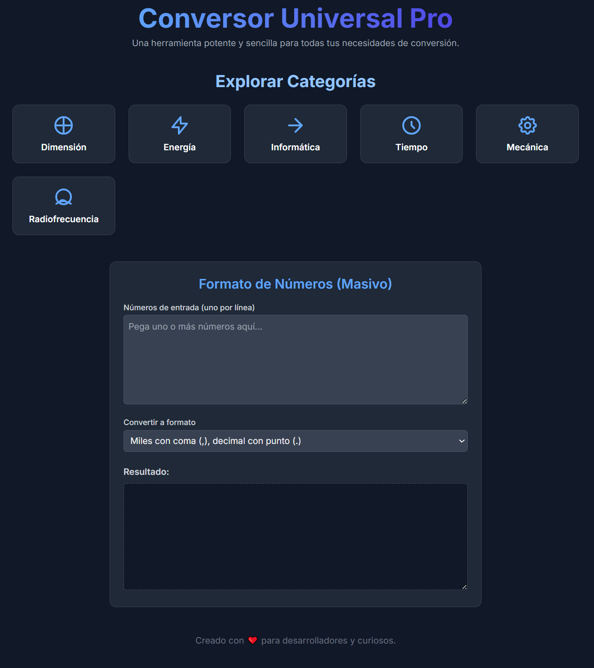Select the Radiofrecuencia category text
This screenshot has width=594, height=668.
[64, 219]
